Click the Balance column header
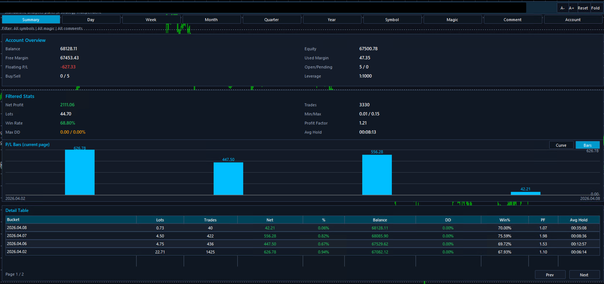 380,220
